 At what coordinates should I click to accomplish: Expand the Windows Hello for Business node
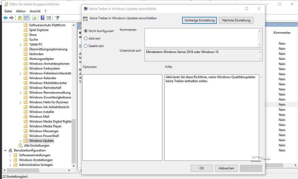point(21,102)
